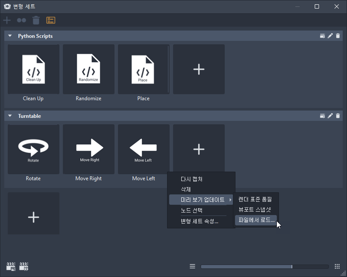The height and width of the screenshot is (277, 347).
Task: Click bottom-left clapperboard with play icon
Action: point(24,267)
